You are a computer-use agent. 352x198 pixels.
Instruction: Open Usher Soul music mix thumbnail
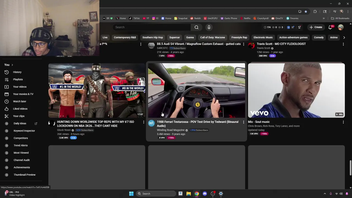tap(296, 90)
